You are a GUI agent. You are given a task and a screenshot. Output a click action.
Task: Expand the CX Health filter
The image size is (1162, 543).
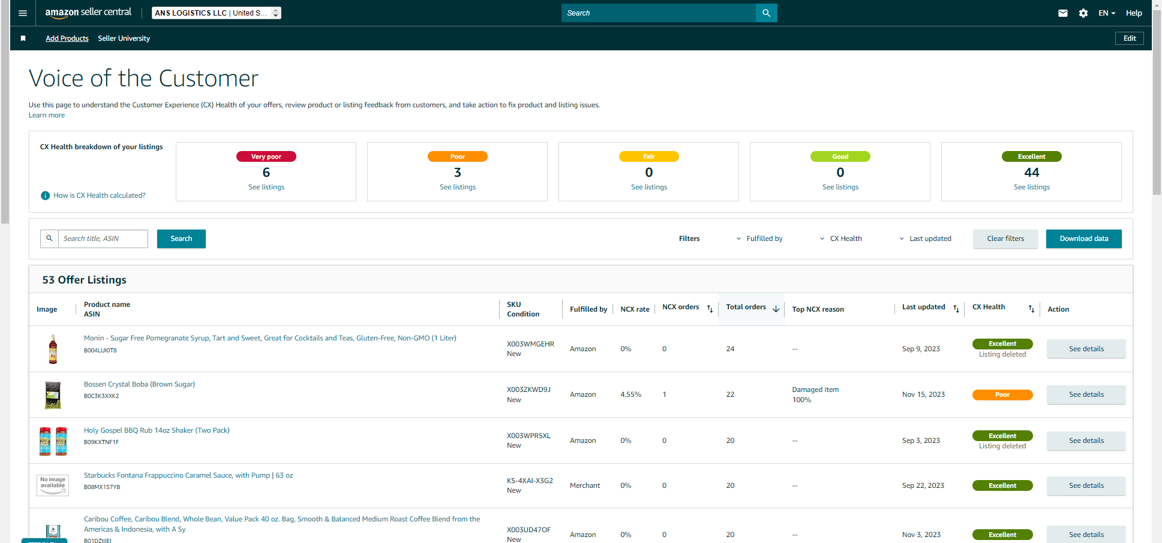coord(840,239)
